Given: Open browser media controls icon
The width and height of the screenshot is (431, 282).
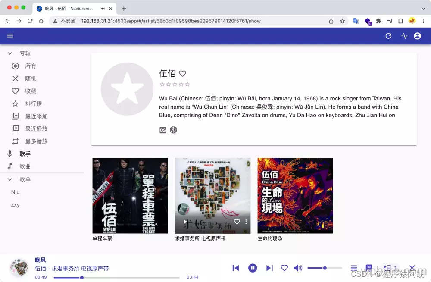Looking at the screenshot, I should click(x=390, y=21).
